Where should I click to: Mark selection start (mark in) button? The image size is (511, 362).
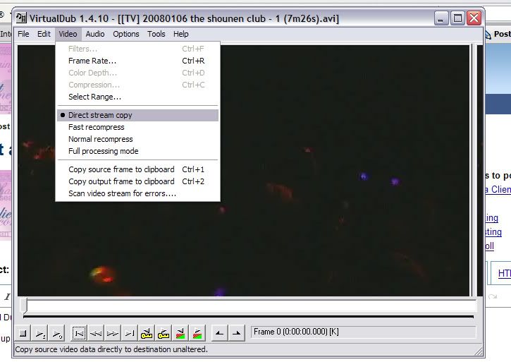click(x=219, y=333)
